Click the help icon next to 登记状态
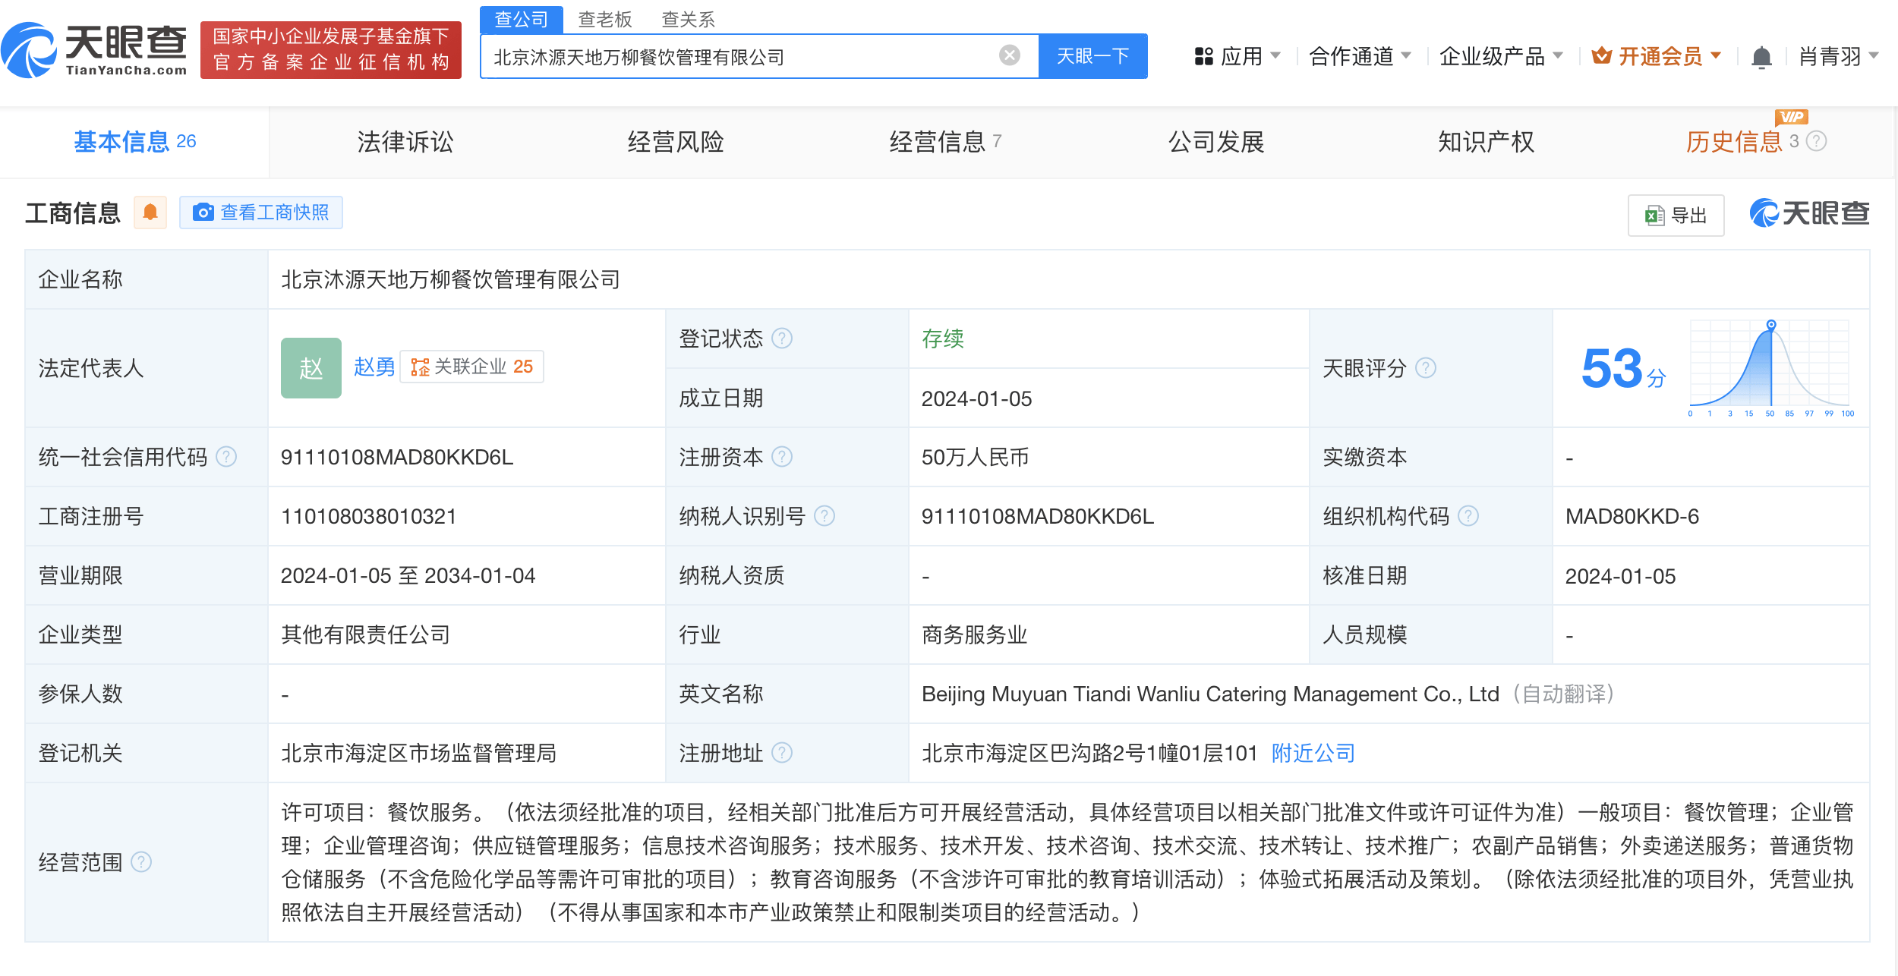 [x=782, y=338]
